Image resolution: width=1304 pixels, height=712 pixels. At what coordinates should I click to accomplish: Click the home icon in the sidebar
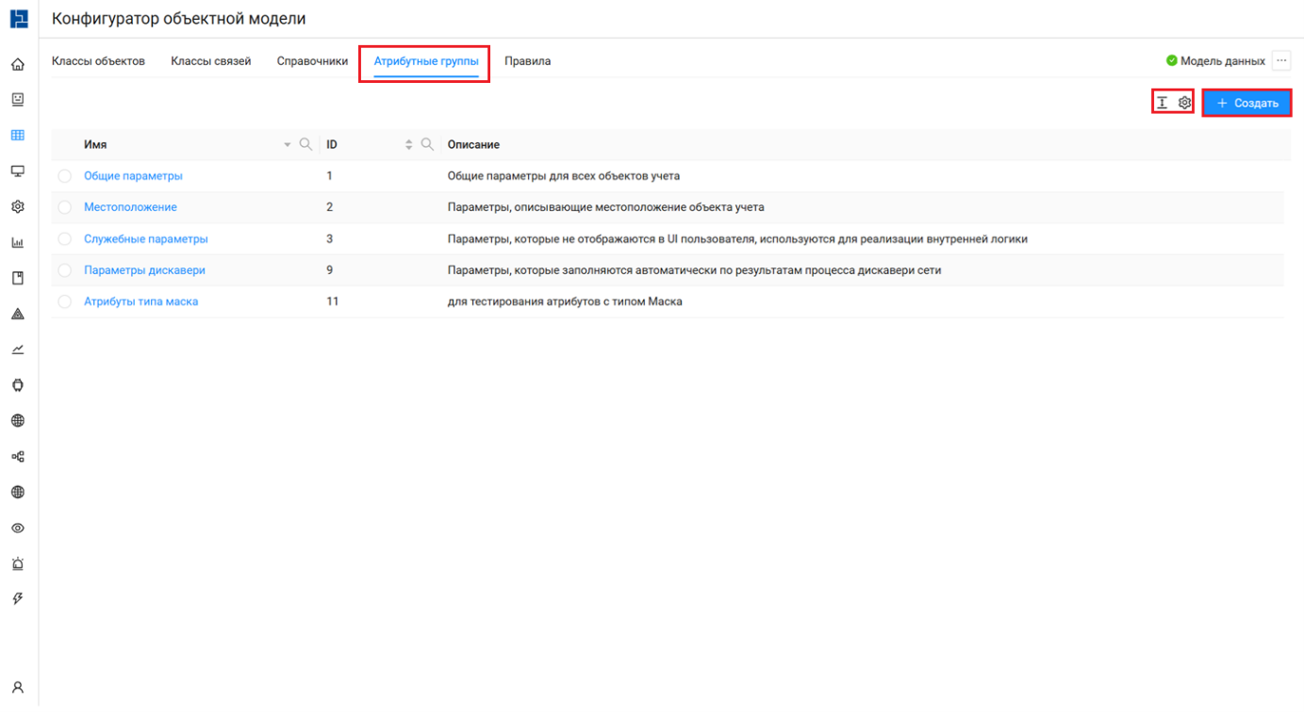coord(17,65)
